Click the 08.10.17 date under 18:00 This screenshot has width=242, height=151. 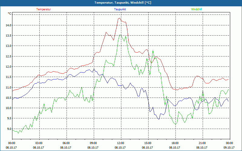point(175,147)
